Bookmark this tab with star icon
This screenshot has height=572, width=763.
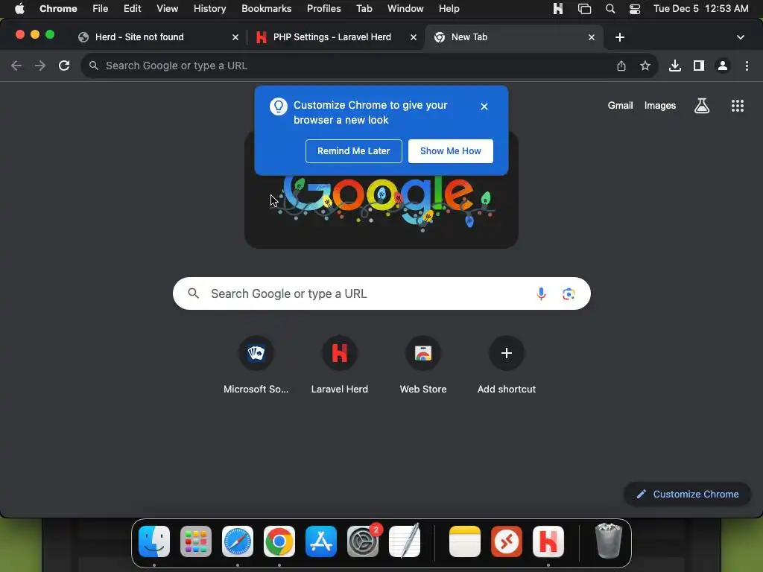tap(645, 66)
